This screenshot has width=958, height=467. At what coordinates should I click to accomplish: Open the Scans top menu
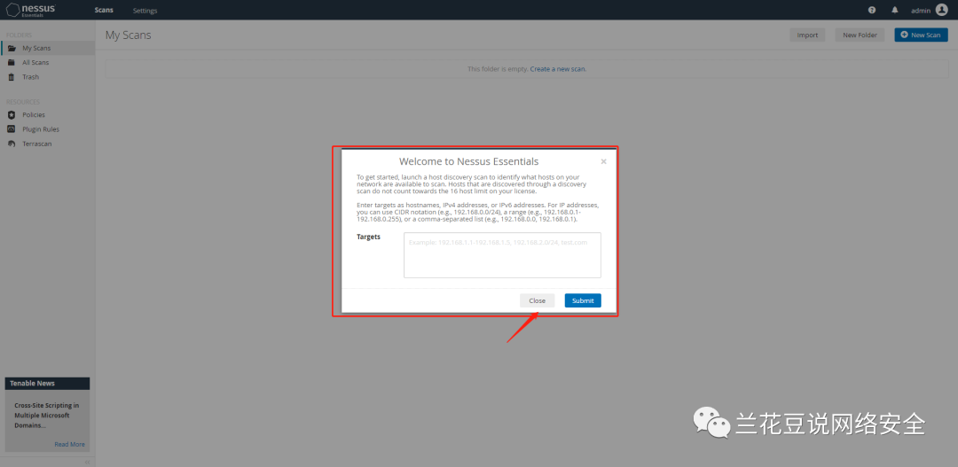coord(104,11)
